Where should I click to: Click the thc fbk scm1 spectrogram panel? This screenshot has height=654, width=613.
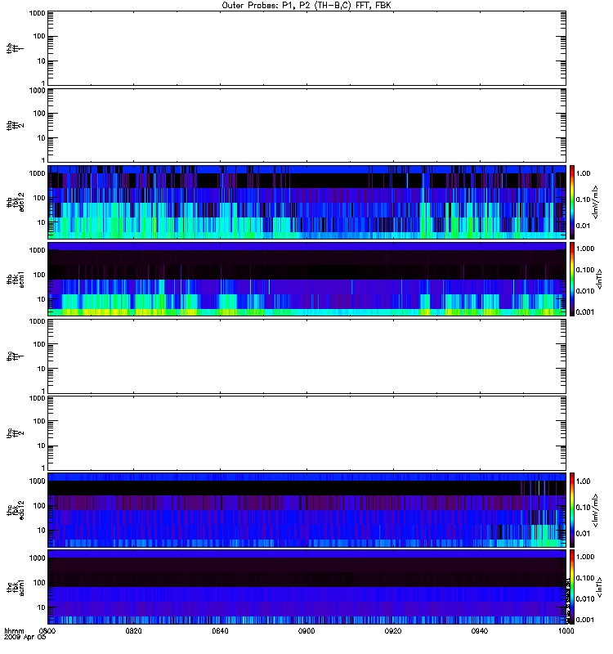[x=307, y=587]
